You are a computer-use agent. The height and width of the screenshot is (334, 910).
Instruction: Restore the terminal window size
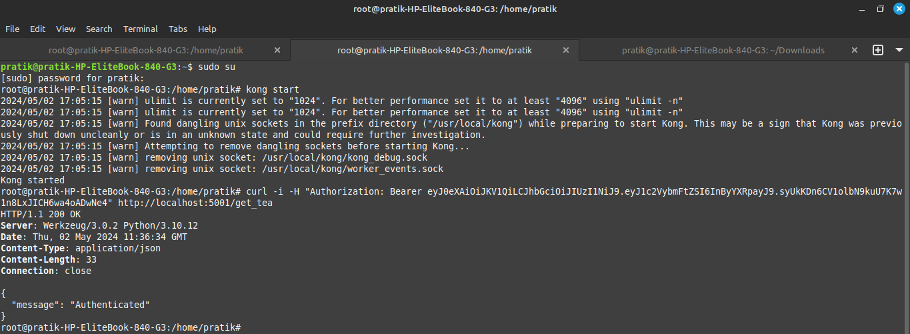point(880,9)
